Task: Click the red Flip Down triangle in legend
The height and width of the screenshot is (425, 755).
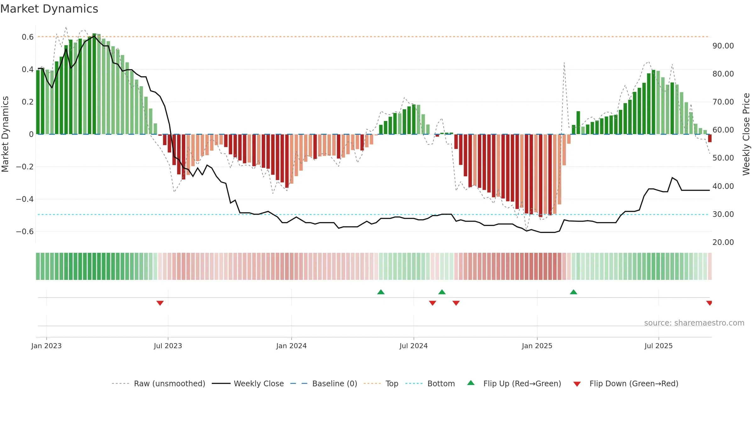Action: pos(577,384)
